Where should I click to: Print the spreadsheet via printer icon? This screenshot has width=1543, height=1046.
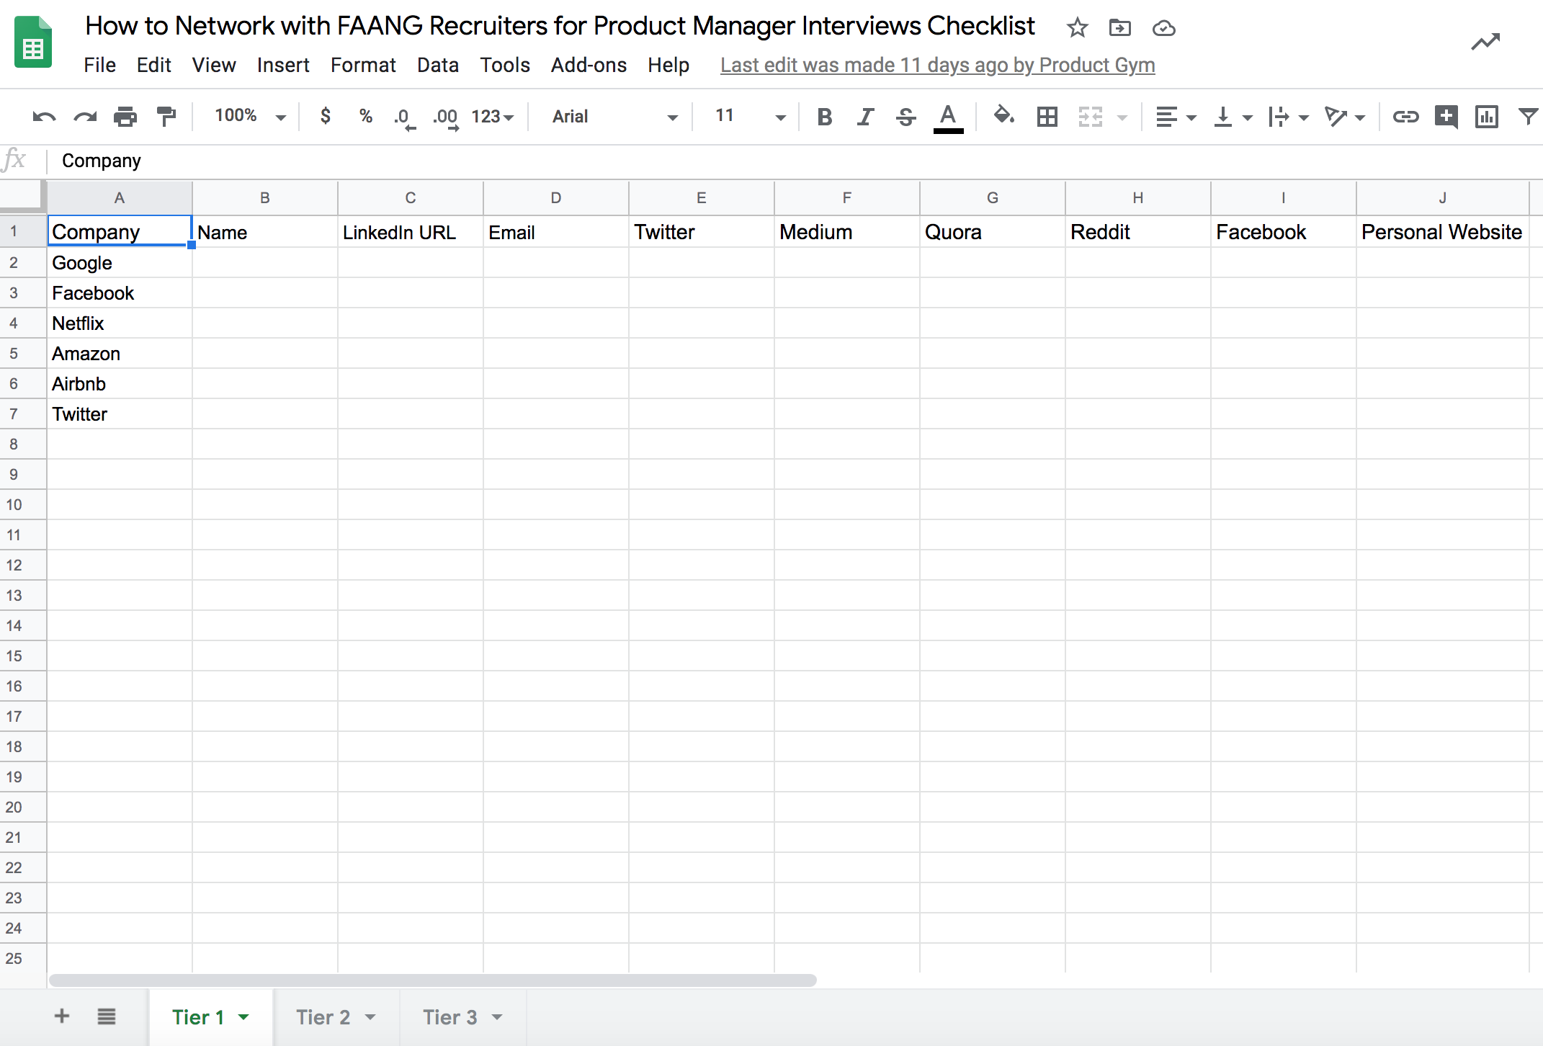point(125,117)
